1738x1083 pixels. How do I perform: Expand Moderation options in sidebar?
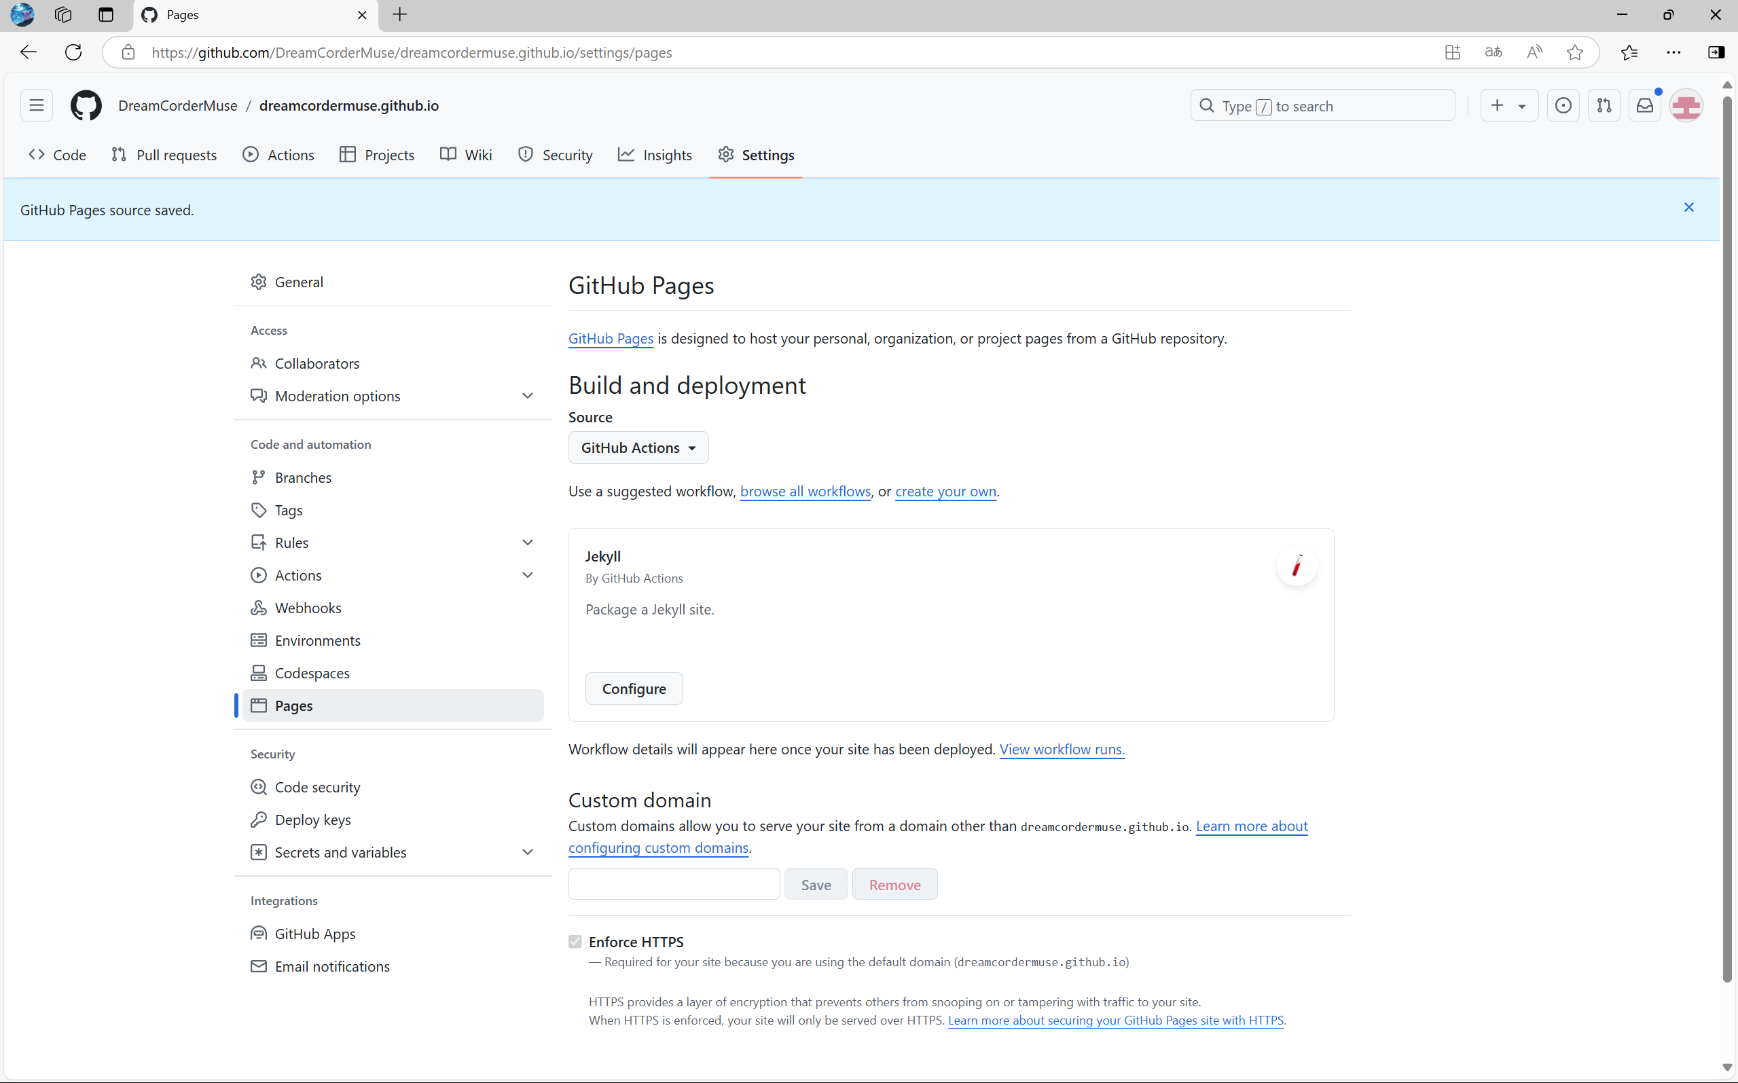point(527,395)
